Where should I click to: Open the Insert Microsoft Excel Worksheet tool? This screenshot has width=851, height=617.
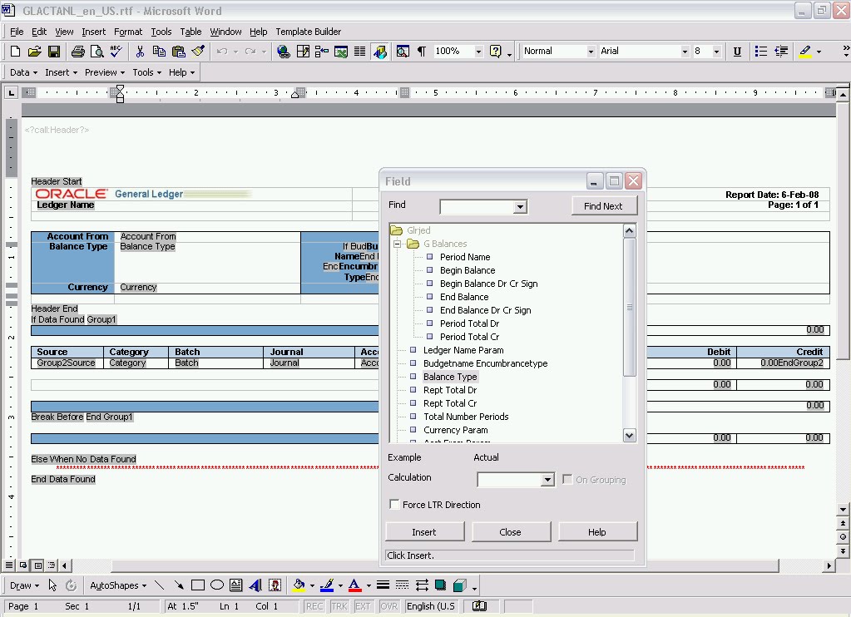[341, 52]
